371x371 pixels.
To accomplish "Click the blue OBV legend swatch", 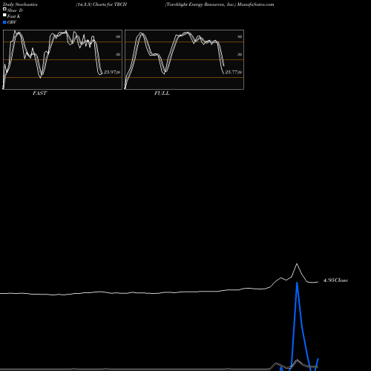I will coord(4,22).
